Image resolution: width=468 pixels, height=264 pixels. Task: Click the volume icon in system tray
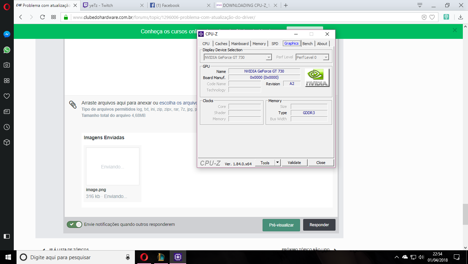click(421, 257)
